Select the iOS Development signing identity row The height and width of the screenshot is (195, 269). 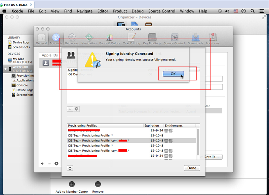[x=133, y=74]
